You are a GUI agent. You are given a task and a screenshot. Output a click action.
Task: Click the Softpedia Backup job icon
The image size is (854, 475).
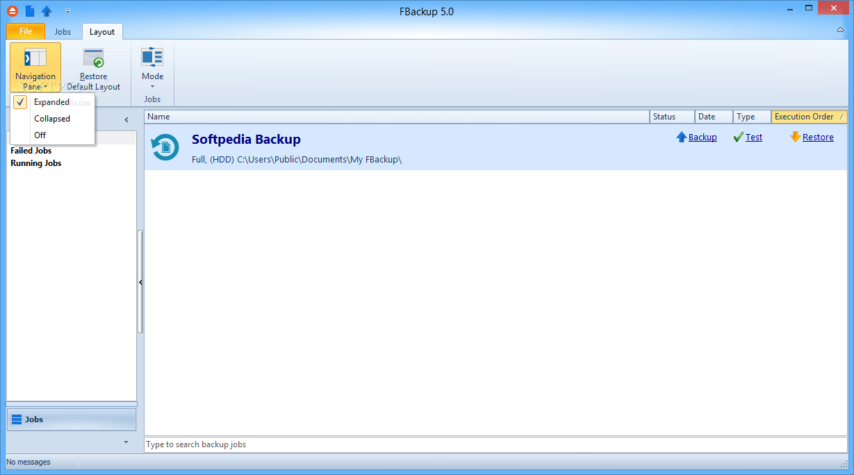click(164, 147)
